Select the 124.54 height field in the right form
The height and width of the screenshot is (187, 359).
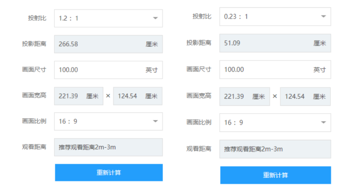(305, 97)
